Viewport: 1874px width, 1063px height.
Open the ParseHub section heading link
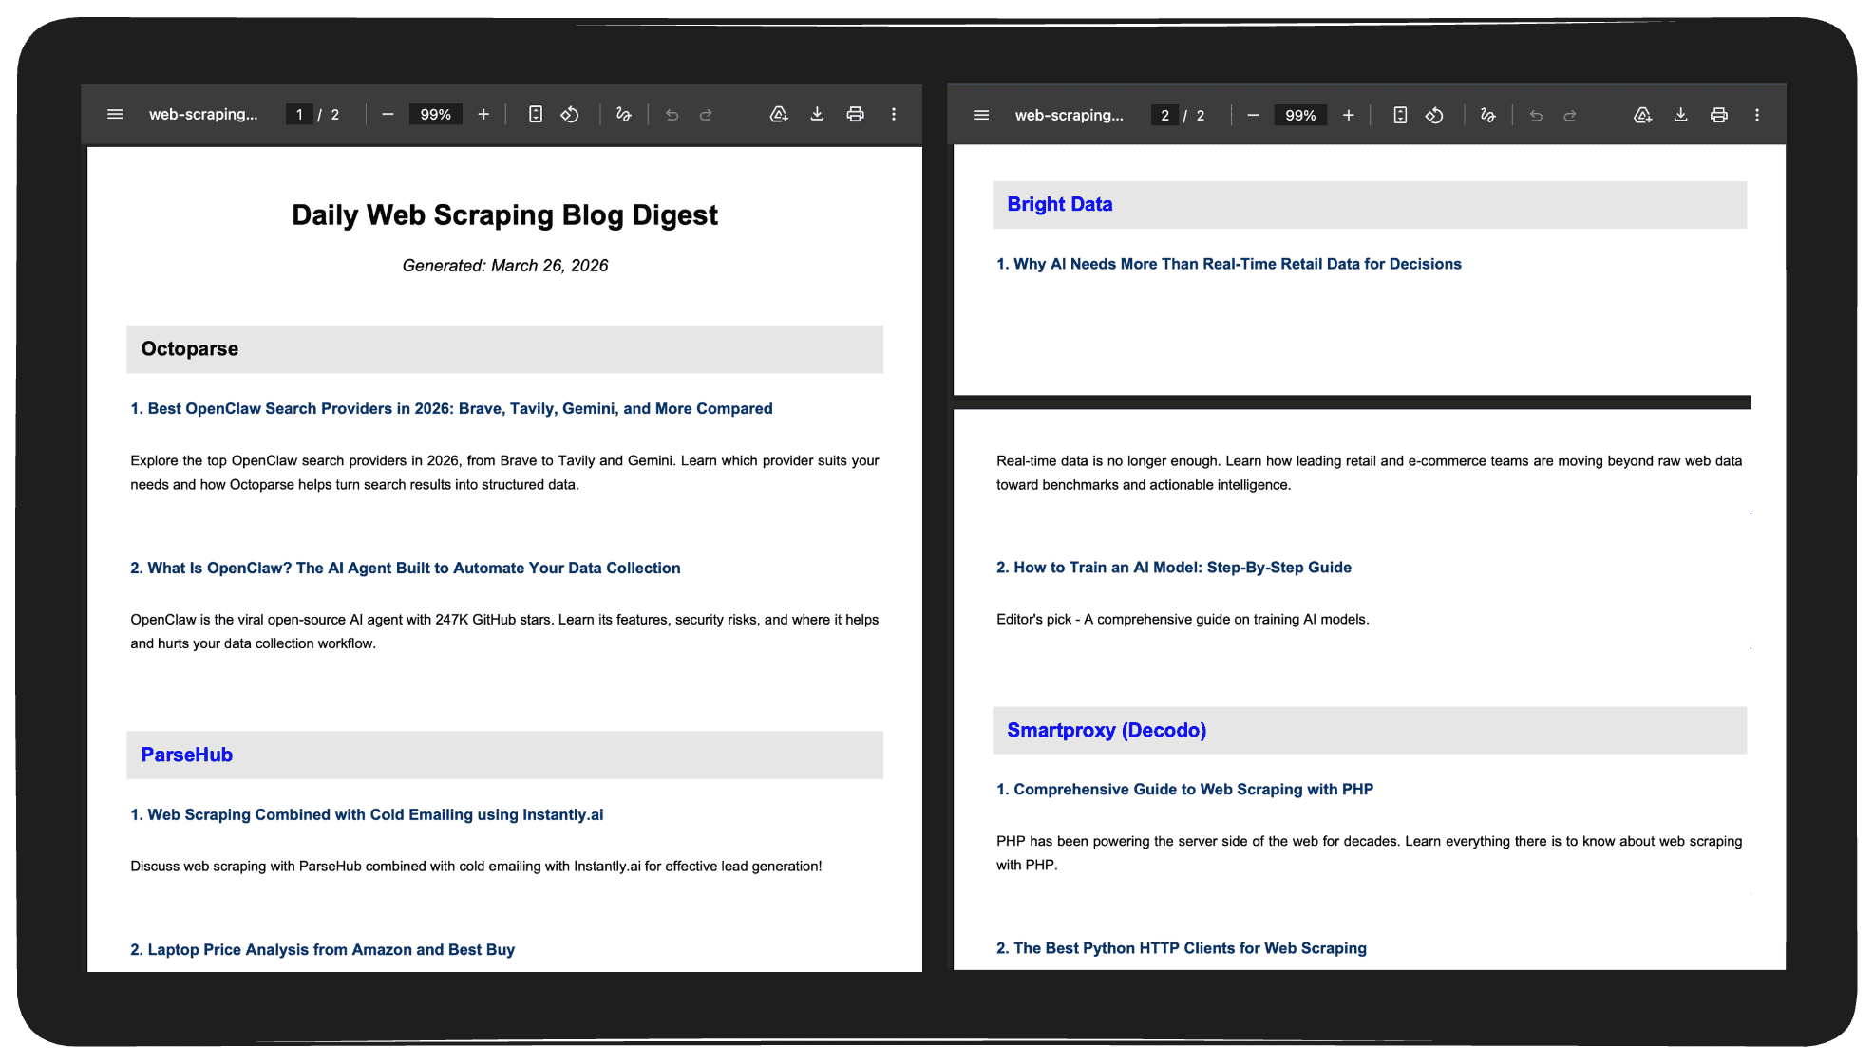187,755
